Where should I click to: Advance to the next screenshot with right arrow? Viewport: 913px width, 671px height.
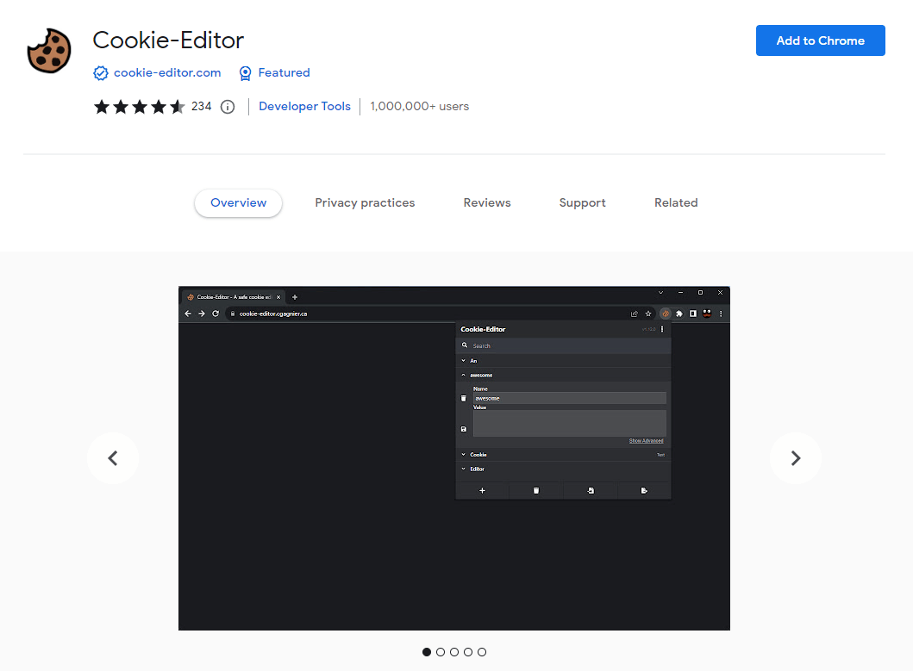[795, 458]
